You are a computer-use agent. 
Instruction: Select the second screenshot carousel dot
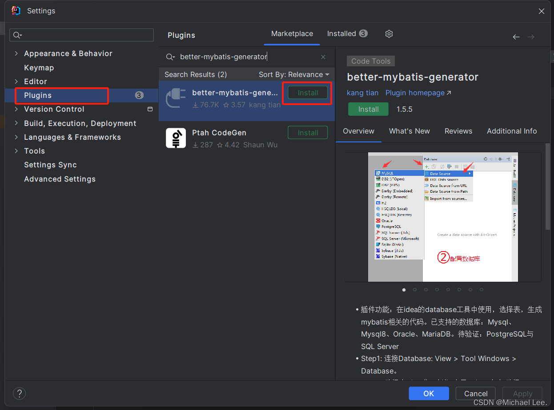pyautogui.click(x=415, y=290)
